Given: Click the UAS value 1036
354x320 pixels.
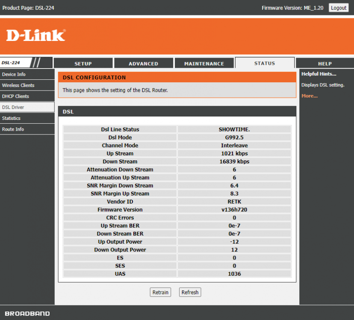Looking at the screenshot, I should click(234, 273).
